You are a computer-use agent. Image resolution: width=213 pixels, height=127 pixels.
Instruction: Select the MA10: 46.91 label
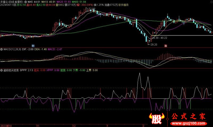(x=48, y=2)
